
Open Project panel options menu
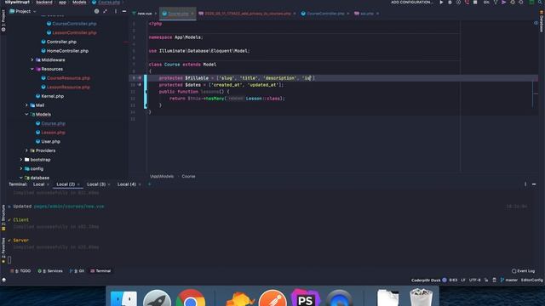[116, 11]
